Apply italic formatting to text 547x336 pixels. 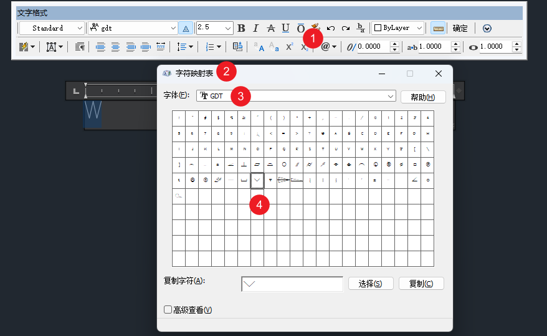click(255, 28)
